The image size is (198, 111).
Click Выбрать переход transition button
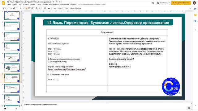(x=75, y=8)
